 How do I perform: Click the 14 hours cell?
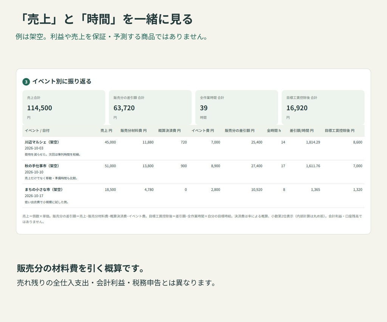(x=283, y=142)
